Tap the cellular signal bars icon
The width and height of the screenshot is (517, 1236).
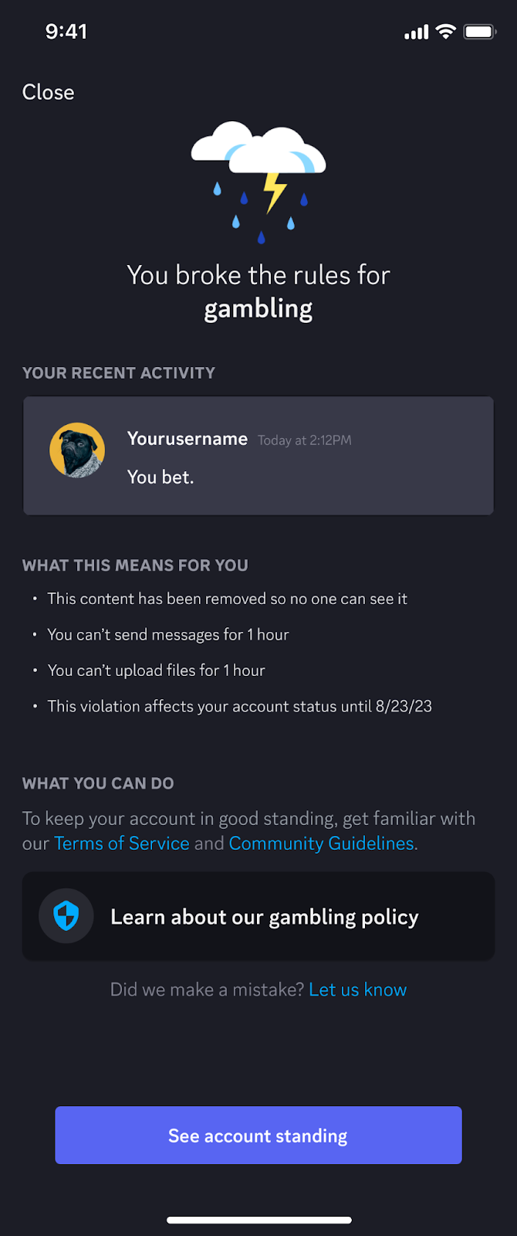click(x=417, y=32)
